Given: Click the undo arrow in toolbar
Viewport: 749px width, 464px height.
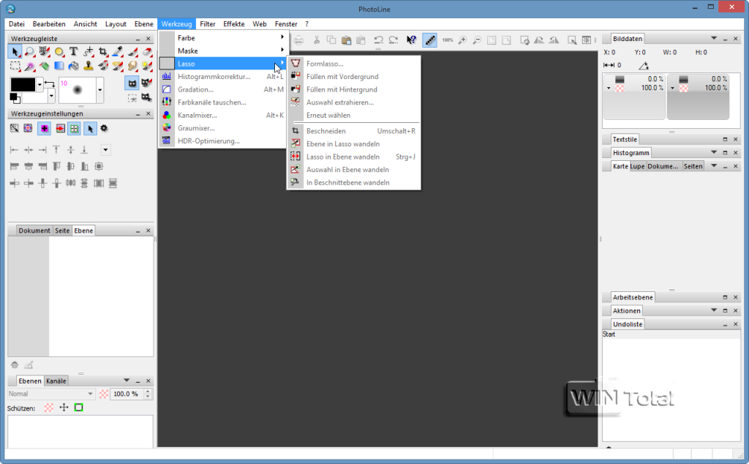Looking at the screenshot, I should click(378, 40).
